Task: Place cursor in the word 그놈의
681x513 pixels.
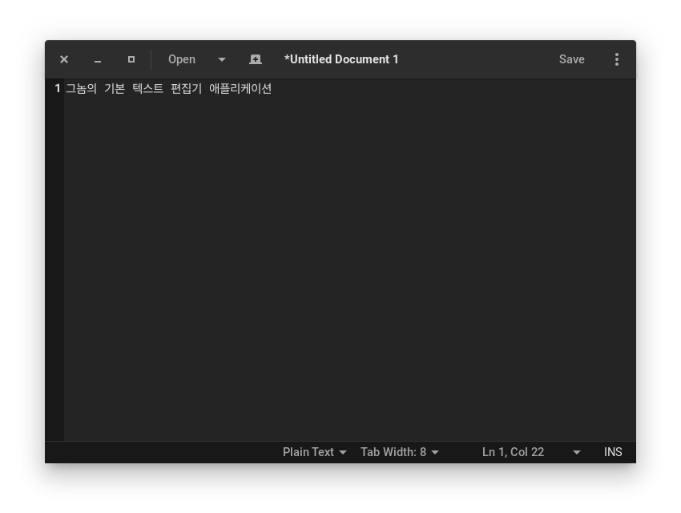Action: click(81, 88)
